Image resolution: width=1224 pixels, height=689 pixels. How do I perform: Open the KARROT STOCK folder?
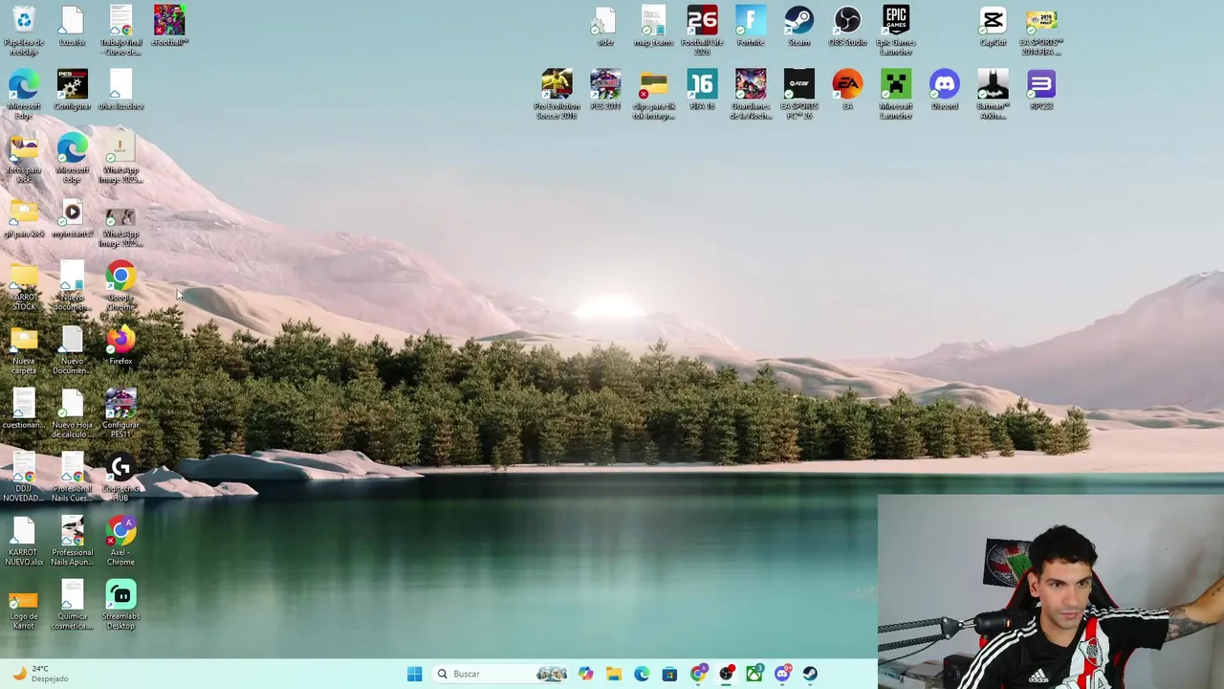24,286
